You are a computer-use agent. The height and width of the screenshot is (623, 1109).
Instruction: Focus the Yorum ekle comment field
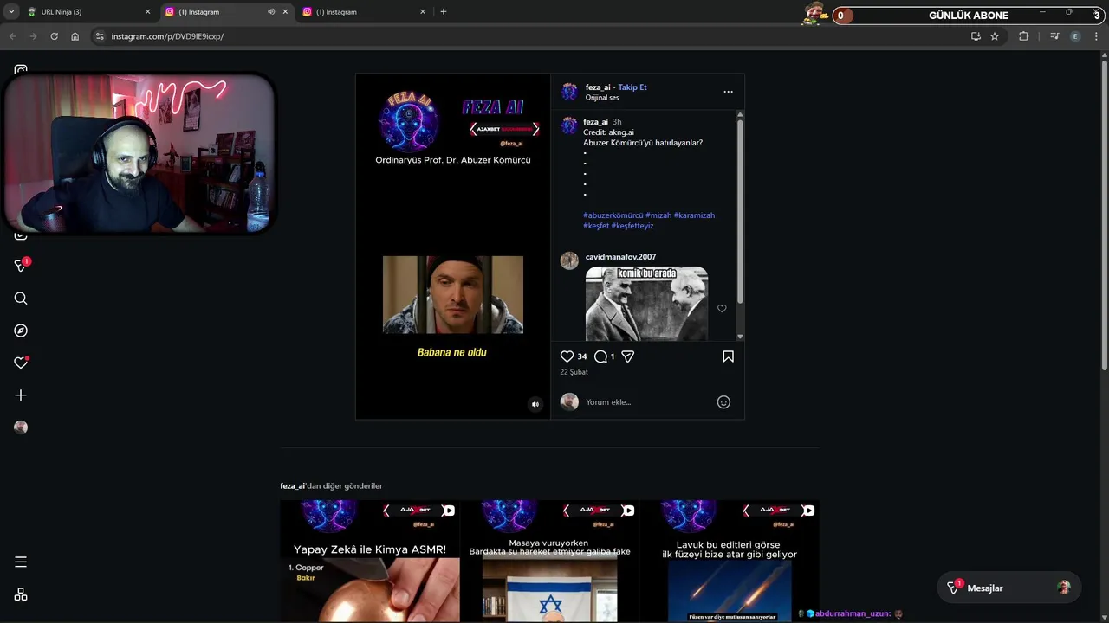click(647, 402)
